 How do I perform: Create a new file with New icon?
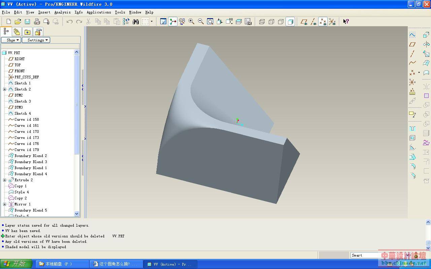tap(9, 22)
